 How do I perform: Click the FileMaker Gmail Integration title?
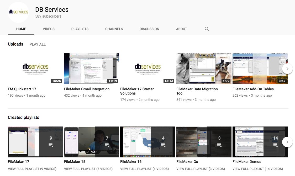point(87,89)
